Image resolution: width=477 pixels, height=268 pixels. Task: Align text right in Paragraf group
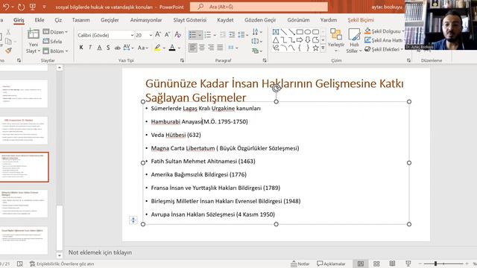pos(211,48)
